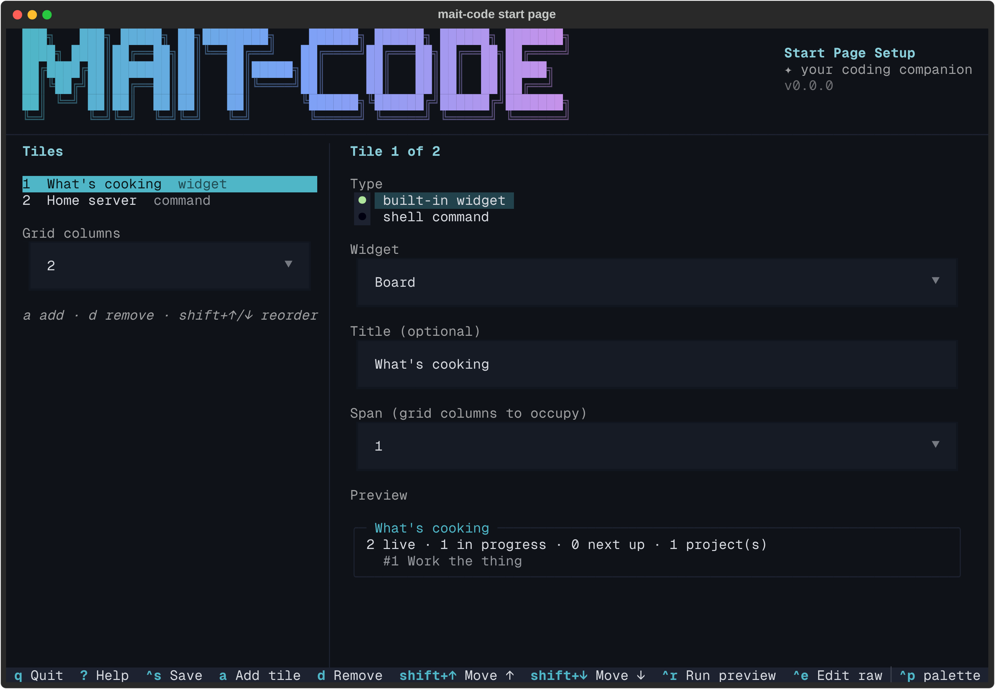Open the Span grid columns dropdown
The width and height of the screenshot is (995, 689).
pyautogui.click(x=657, y=446)
